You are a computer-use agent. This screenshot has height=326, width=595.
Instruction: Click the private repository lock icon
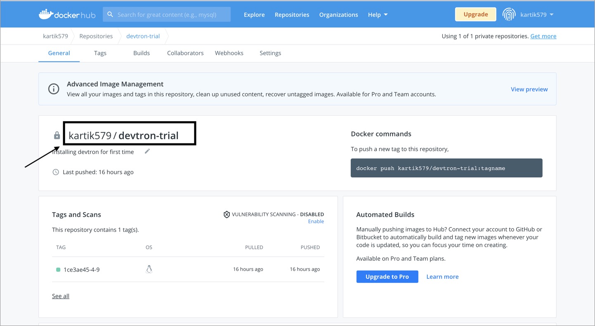(57, 136)
